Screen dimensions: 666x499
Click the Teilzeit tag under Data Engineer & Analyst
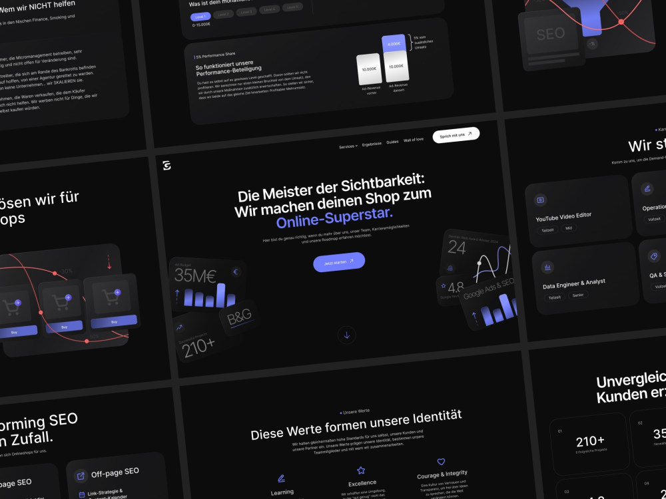pyautogui.click(x=555, y=297)
